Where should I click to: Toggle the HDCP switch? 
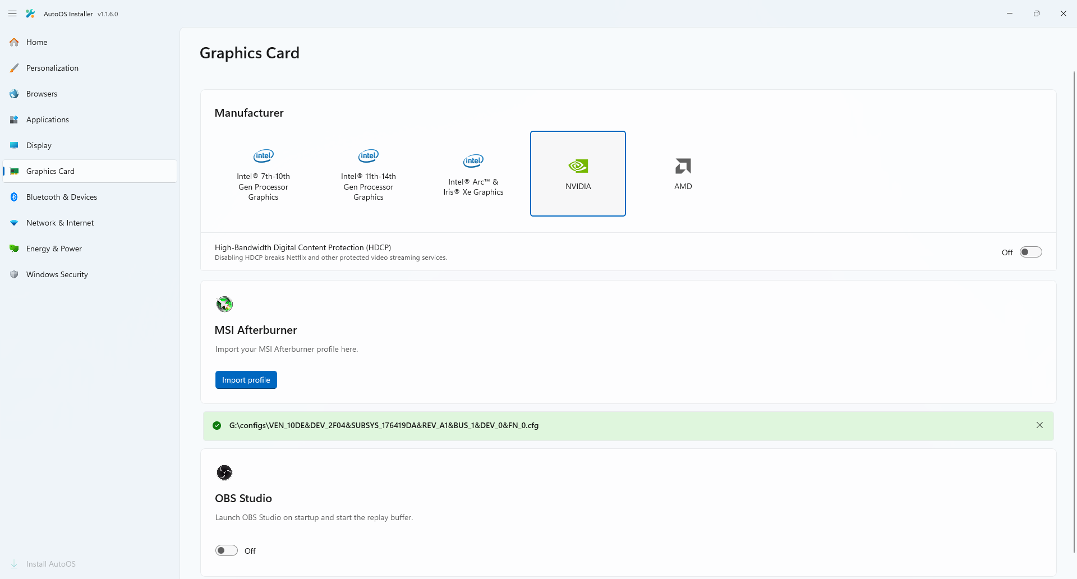pyautogui.click(x=1030, y=252)
